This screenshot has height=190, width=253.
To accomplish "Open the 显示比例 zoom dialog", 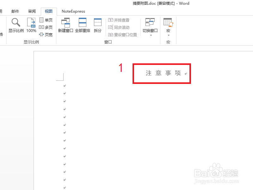I will 16,25.
